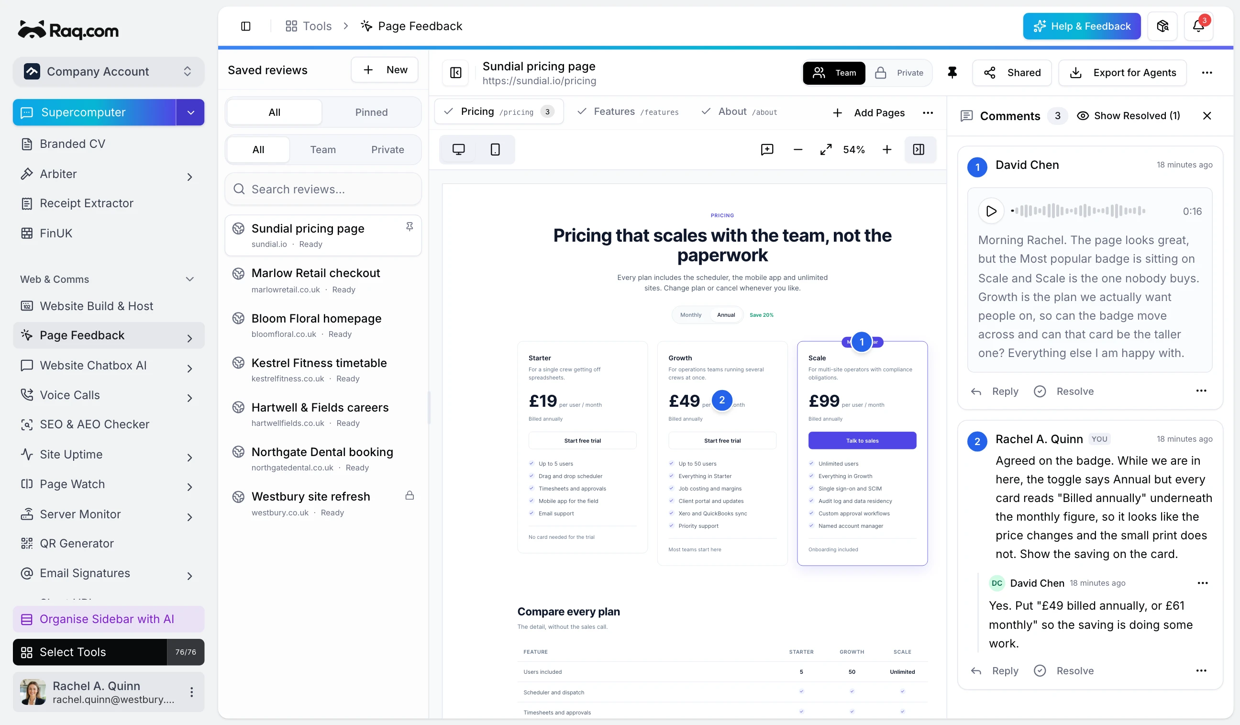This screenshot has width=1240, height=725.
Task: Filter saved reviews by Pinned
Action: pos(371,112)
